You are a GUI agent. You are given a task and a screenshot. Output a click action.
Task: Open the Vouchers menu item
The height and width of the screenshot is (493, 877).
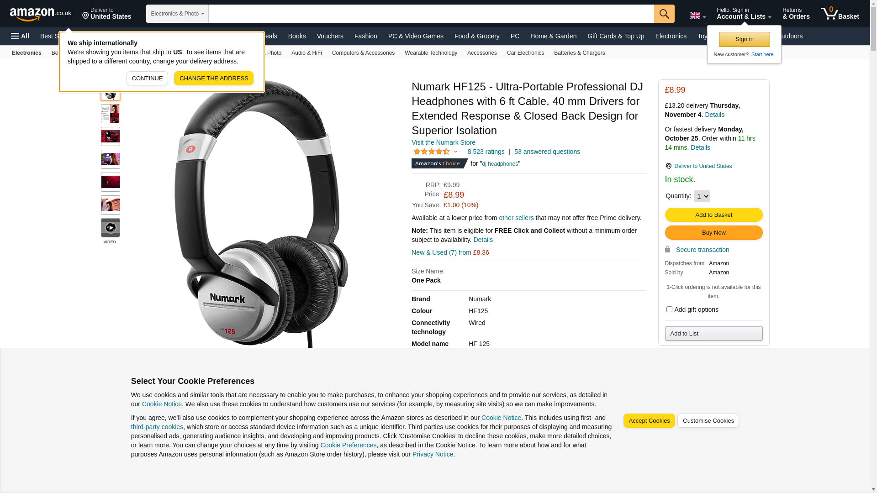point(330,36)
